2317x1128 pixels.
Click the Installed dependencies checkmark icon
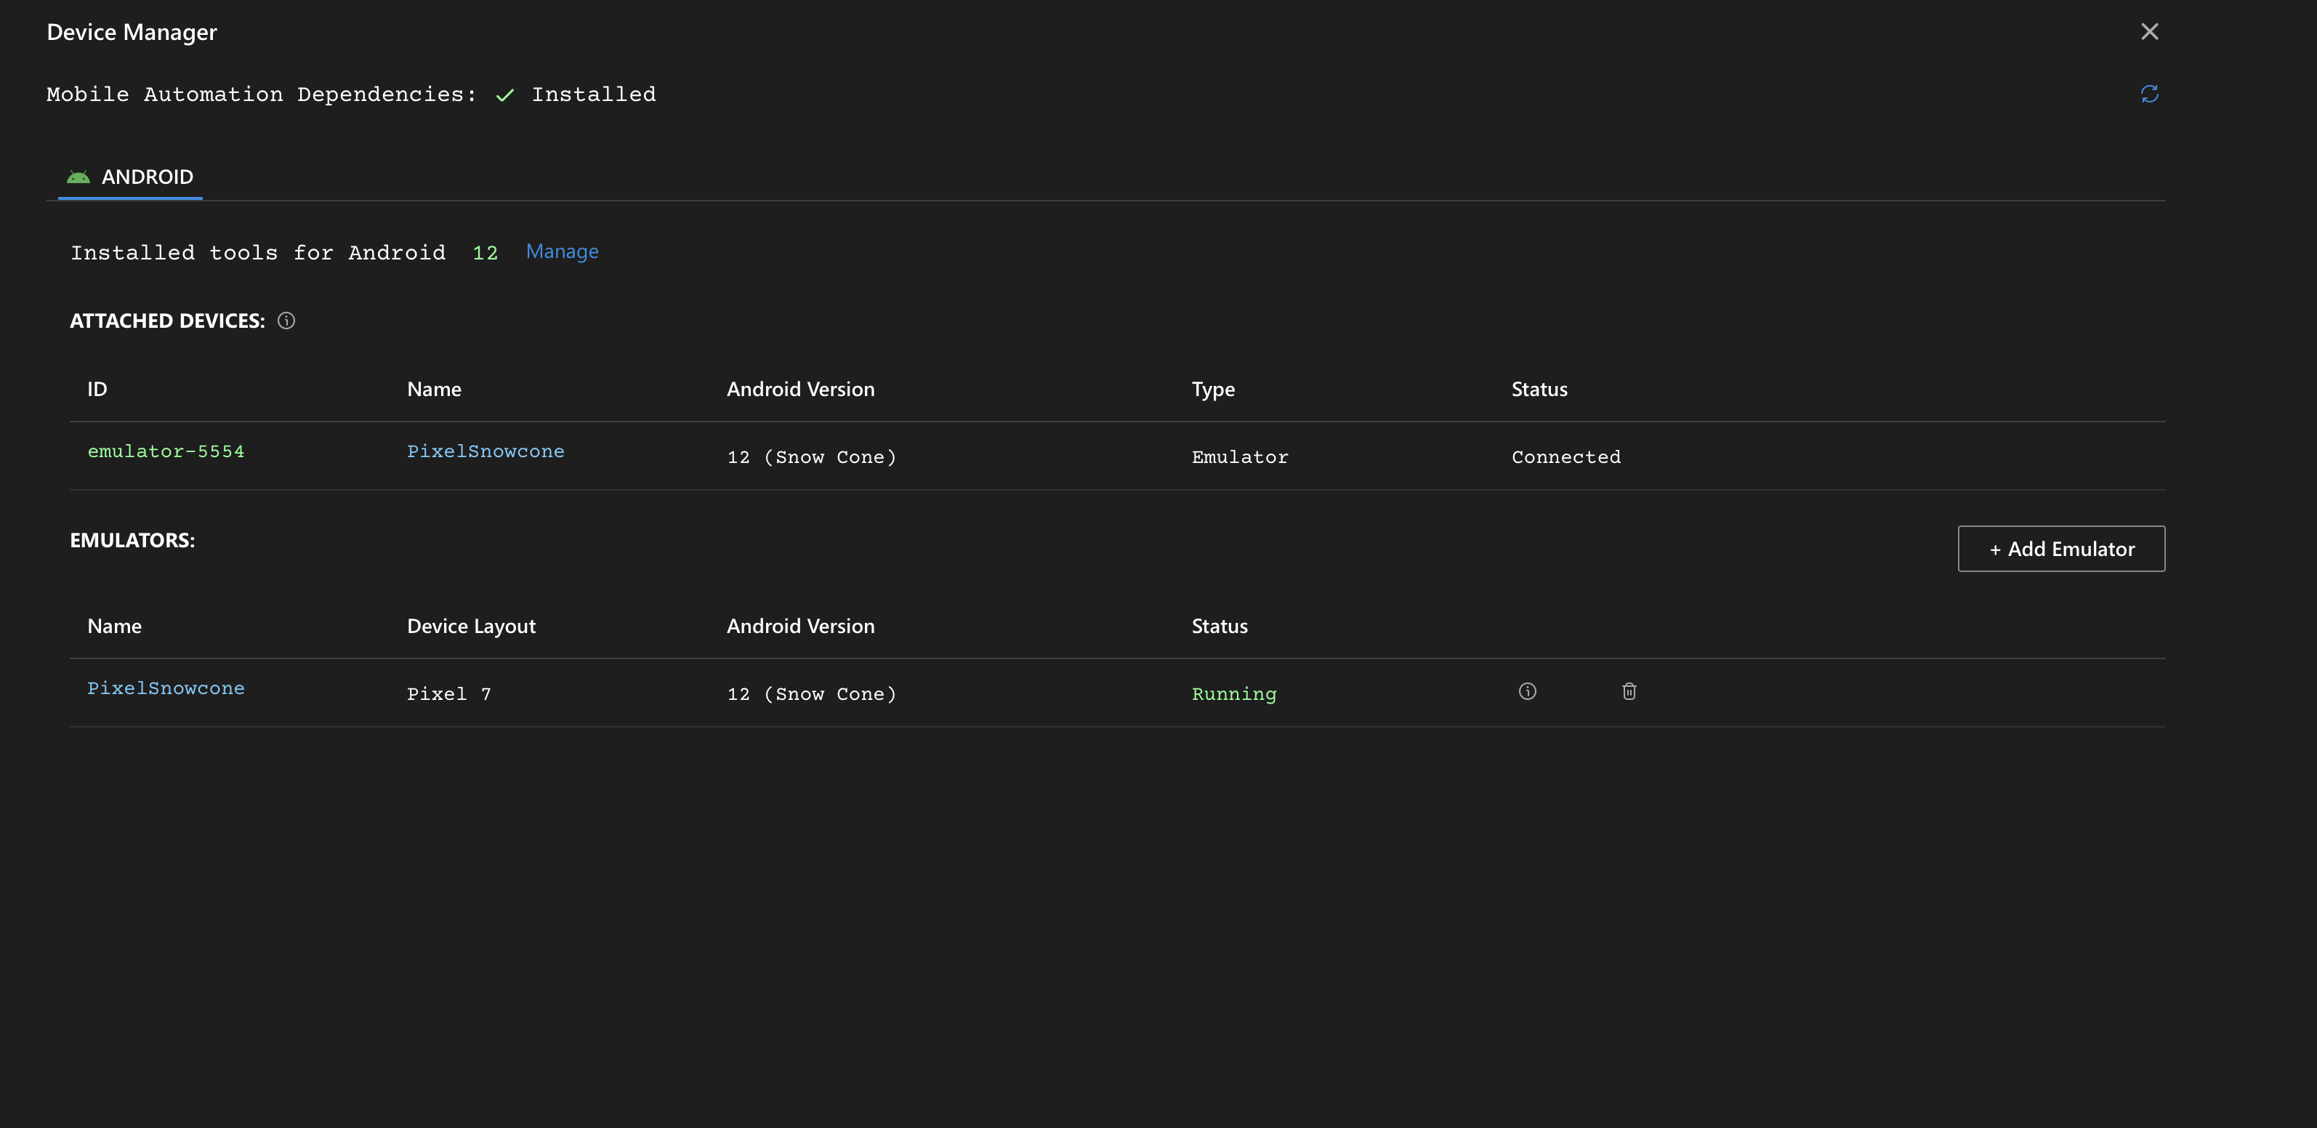[504, 95]
